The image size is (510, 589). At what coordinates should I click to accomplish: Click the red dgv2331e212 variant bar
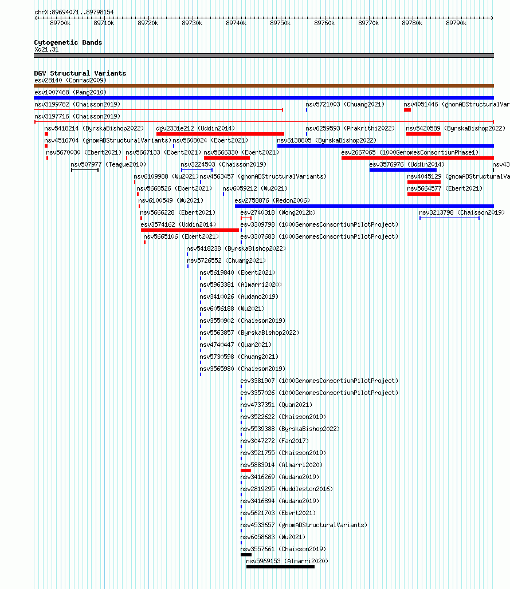220,134
